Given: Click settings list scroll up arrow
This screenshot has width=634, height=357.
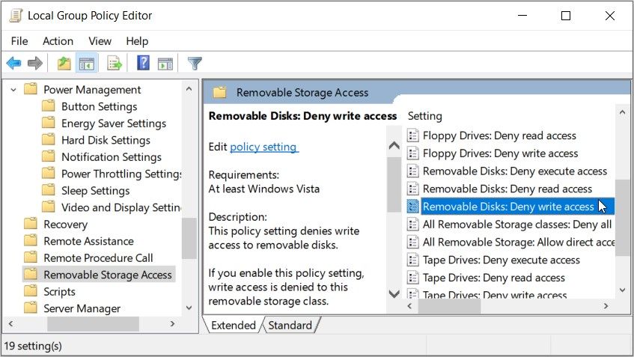Looking at the screenshot, I should pyautogui.click(x=622, y=113).
